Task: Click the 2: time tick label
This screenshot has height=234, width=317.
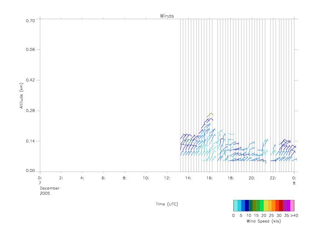Action: click(x=61, y=178)
